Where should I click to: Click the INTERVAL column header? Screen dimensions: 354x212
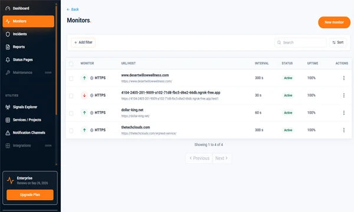pyautogui.click(x=261, y=64)
